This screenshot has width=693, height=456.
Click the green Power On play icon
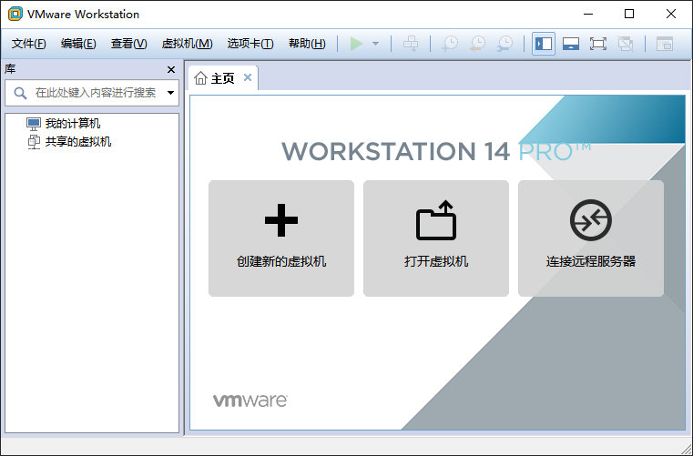click(356, 44)
